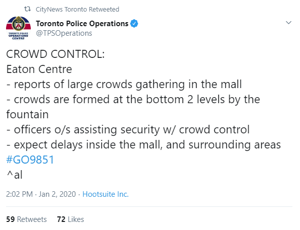
Task: Click CityNews Toronto Retweeted label
Action: [x=78, y=9]
